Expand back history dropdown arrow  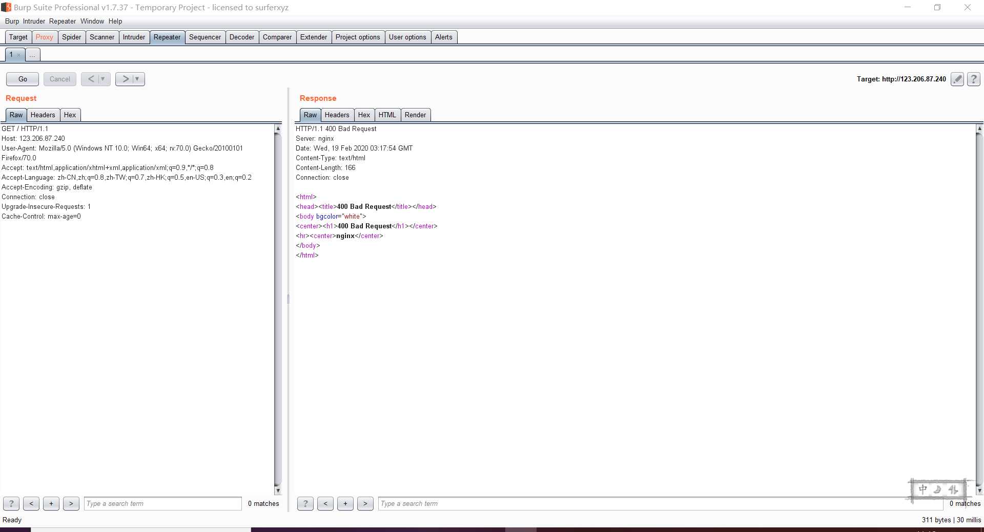tap(103, 79)
